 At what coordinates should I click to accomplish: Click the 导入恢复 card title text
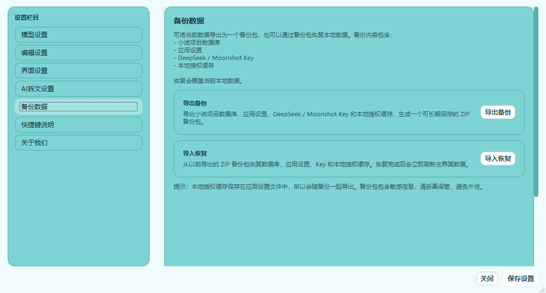[x=195, y=153]
